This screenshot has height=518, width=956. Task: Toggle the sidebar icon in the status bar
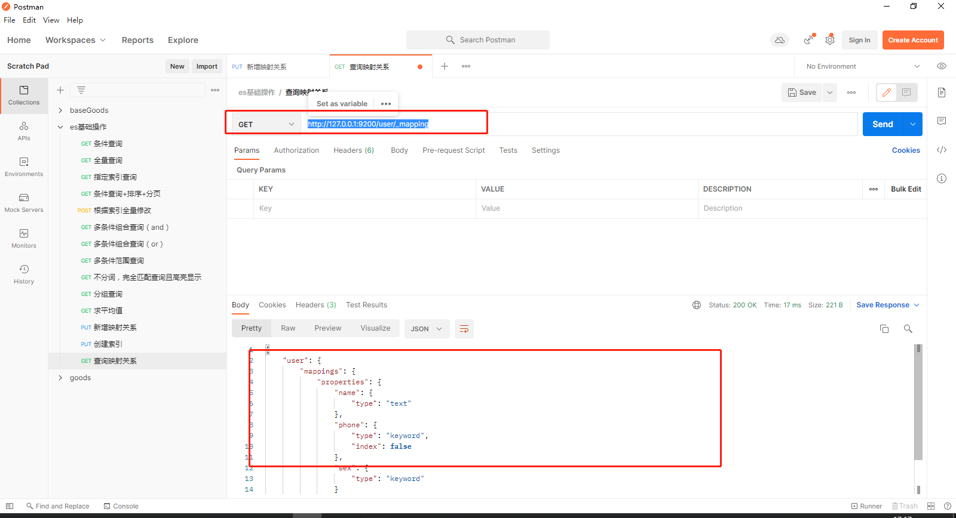10,506
